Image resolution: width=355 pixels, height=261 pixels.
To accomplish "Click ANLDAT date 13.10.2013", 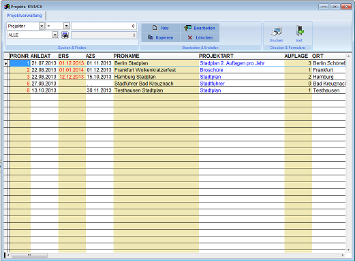I will point(44,90).
